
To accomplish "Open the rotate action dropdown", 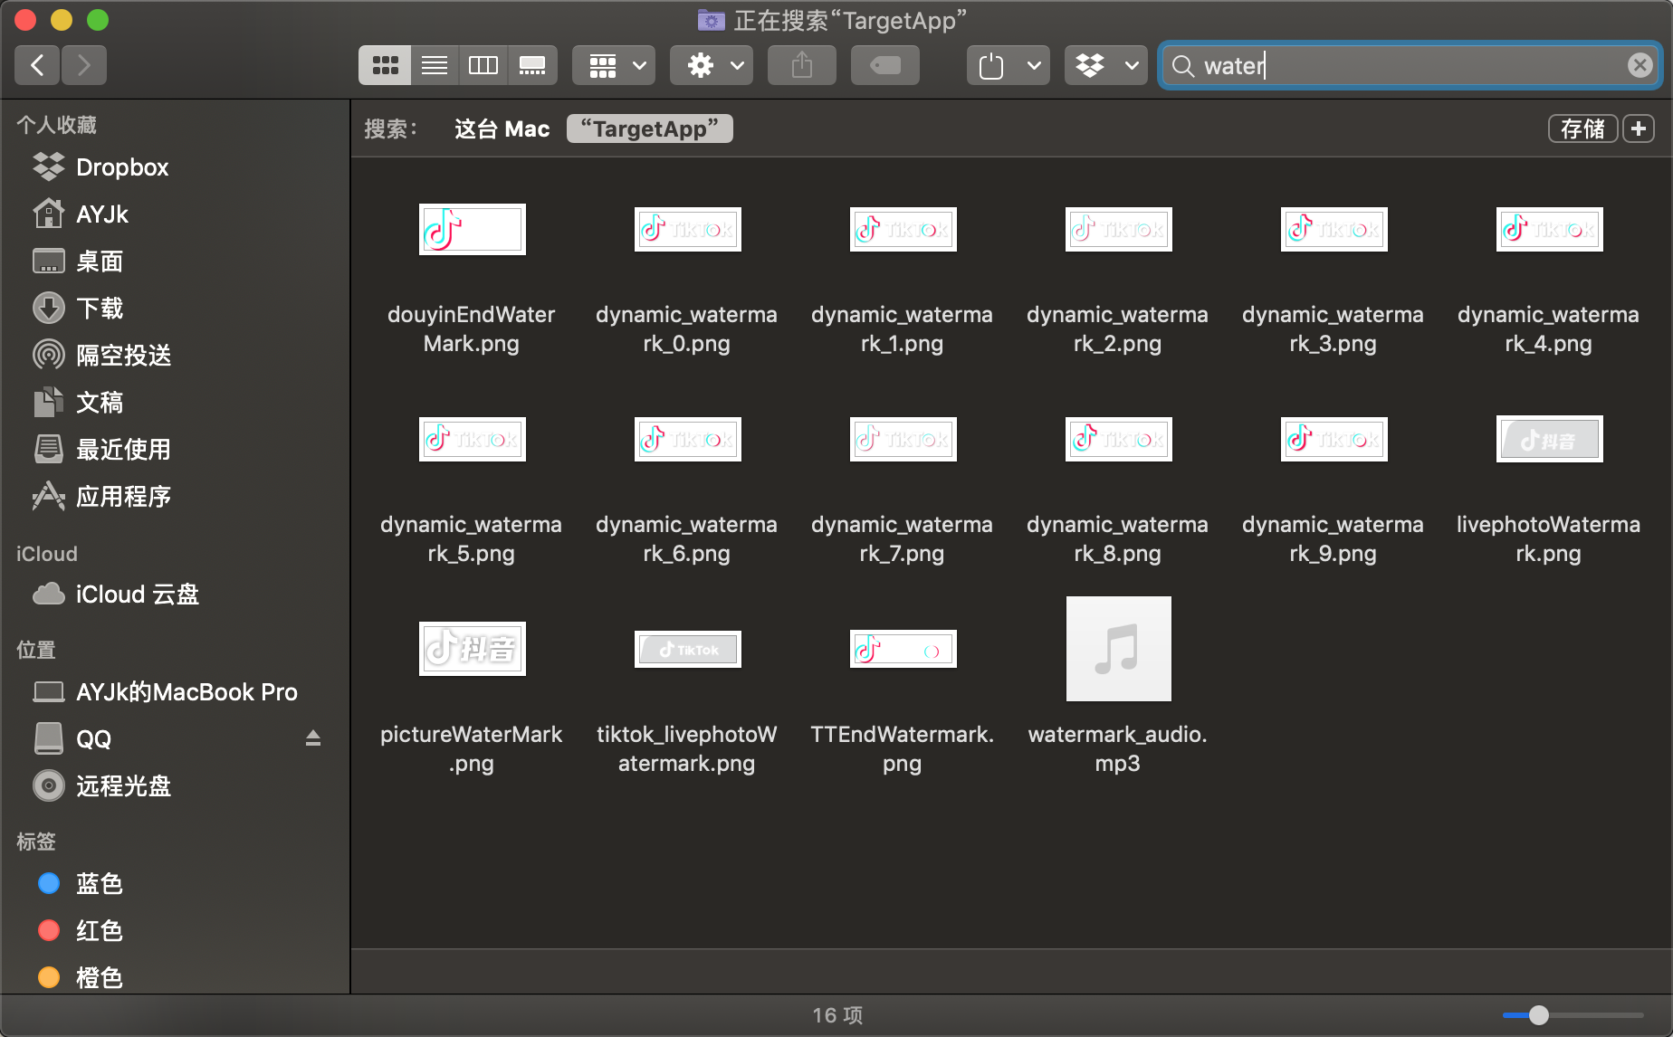I will click(1009, 65).
